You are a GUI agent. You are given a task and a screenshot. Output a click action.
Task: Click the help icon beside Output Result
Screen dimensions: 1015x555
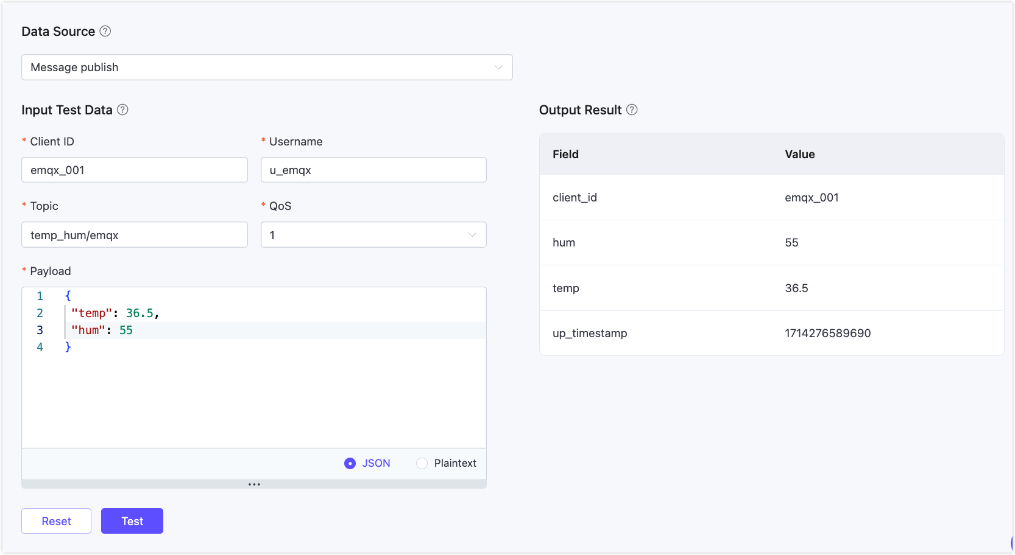[632, 110]
